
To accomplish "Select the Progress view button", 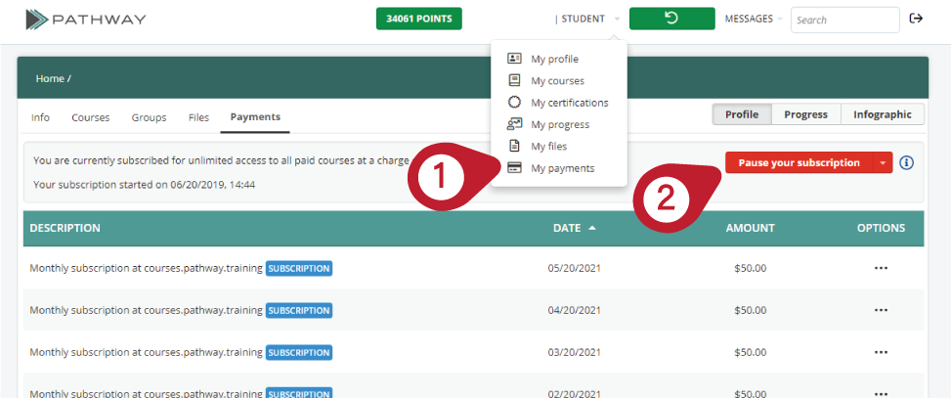I will [806, 114].
